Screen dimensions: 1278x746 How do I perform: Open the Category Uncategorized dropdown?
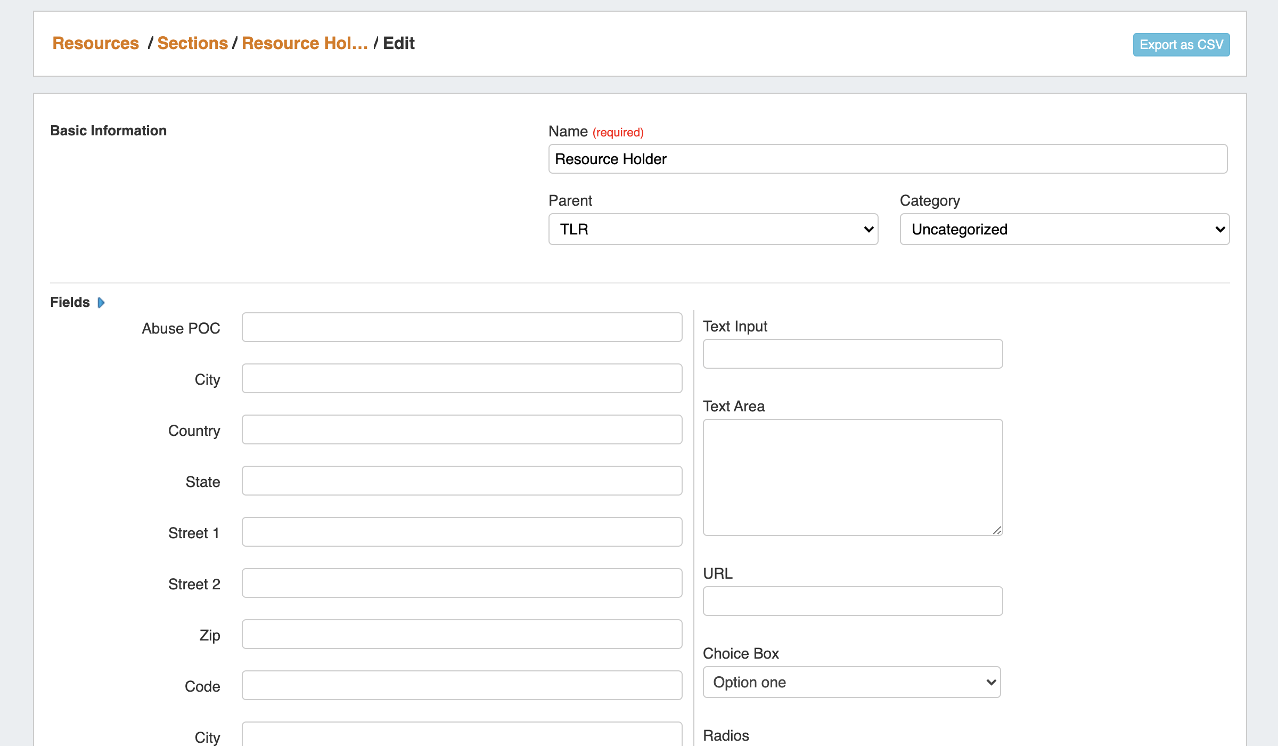pos(1064,229)
